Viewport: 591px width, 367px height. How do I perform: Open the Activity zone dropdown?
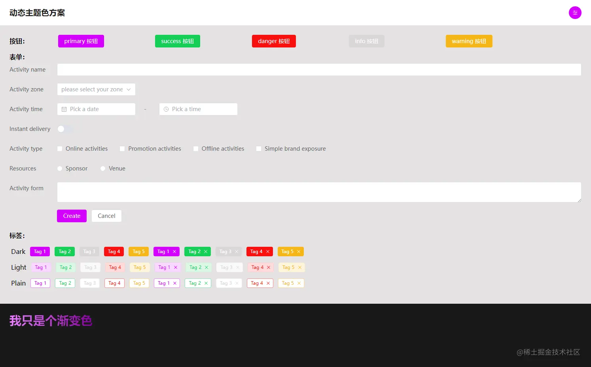click(96, 89)
